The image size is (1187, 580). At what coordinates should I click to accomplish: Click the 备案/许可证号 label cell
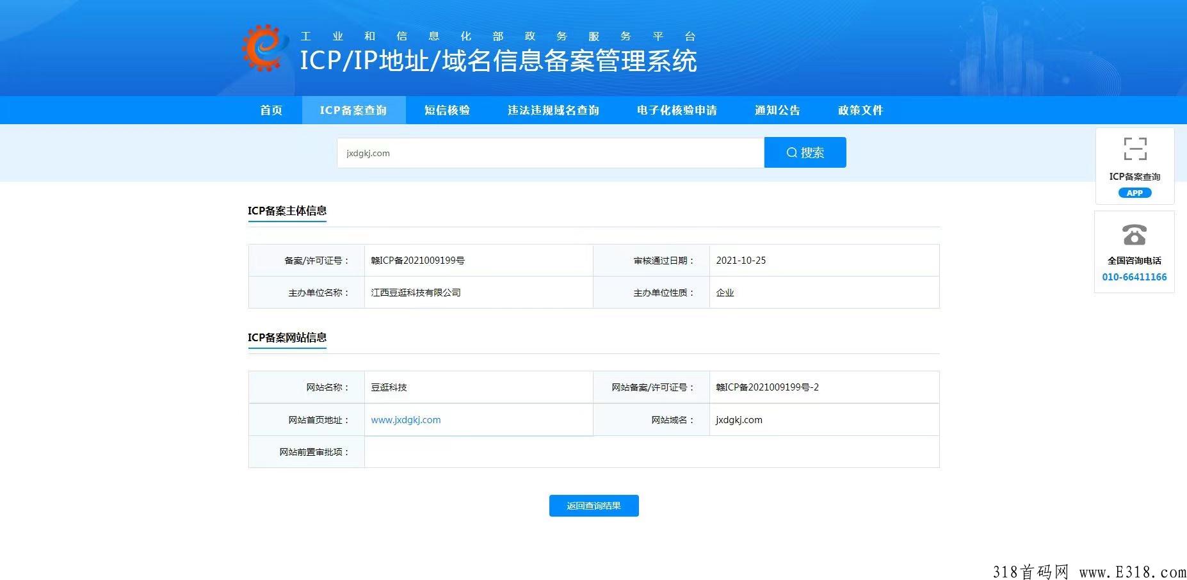[x=307, y=261]
